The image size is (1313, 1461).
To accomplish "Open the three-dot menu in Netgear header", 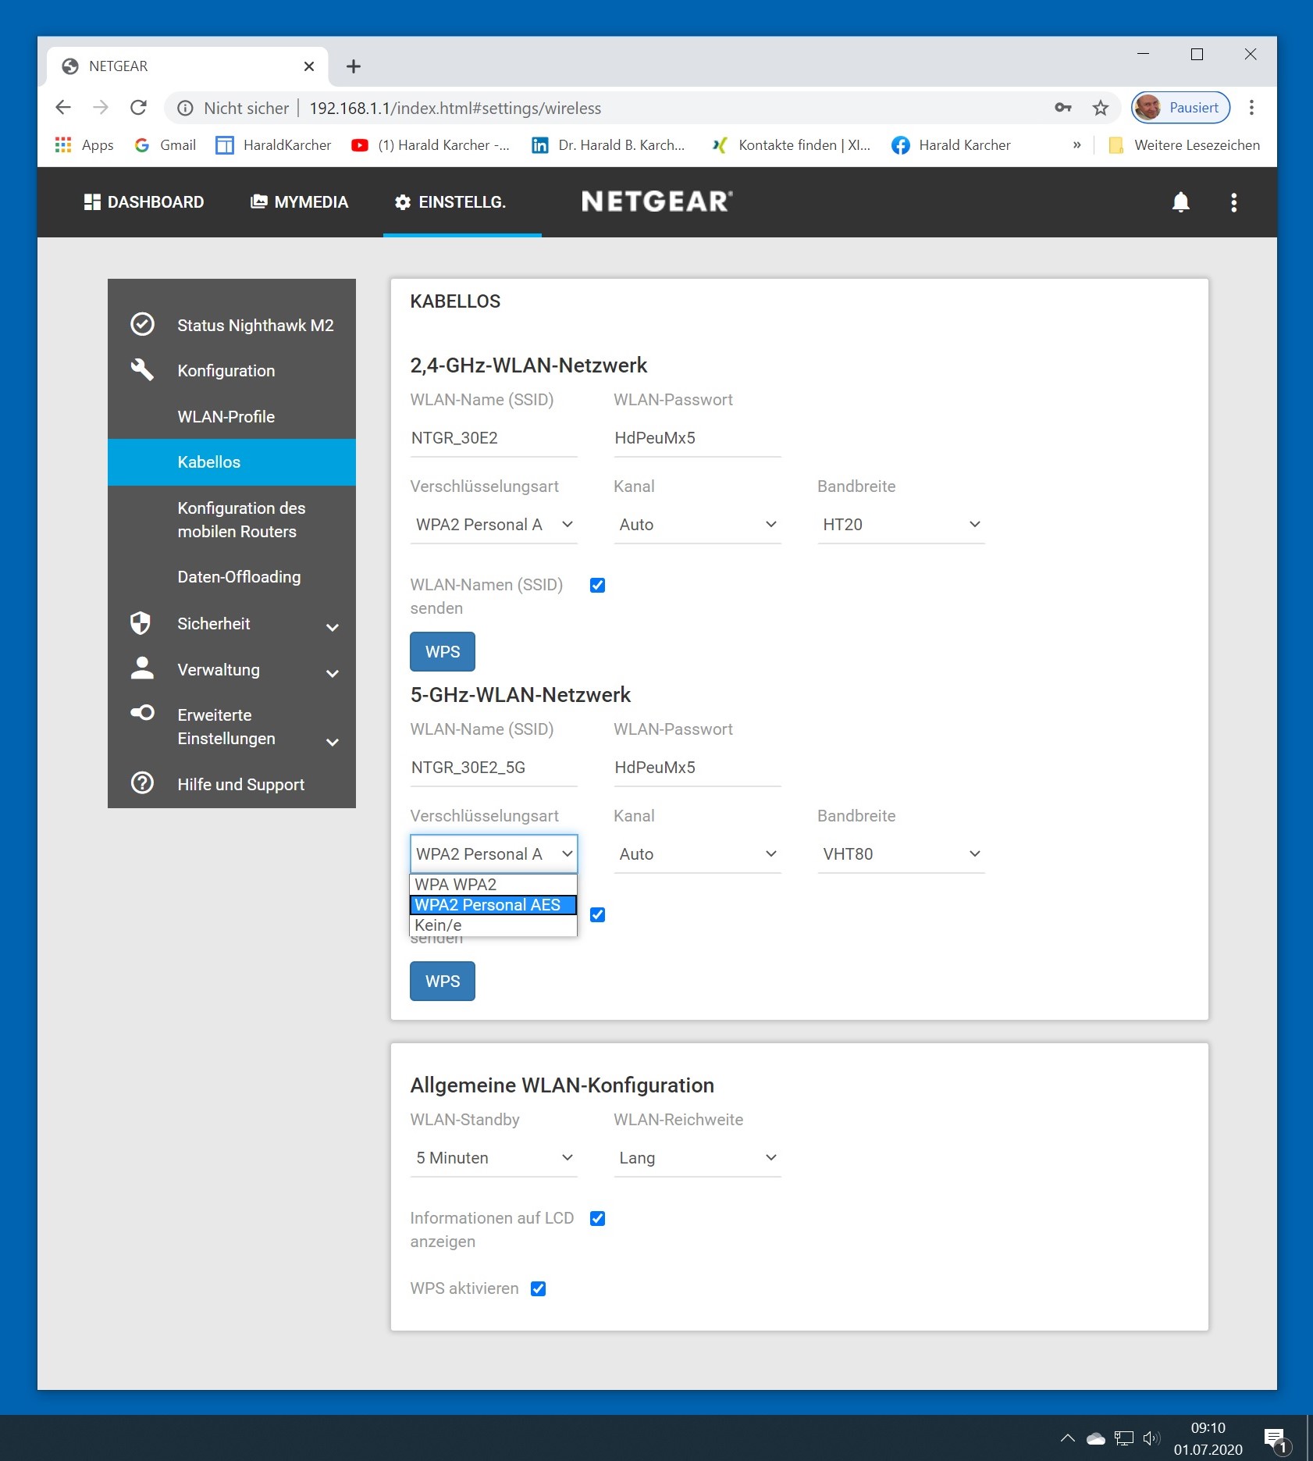I will [1233, 202].
